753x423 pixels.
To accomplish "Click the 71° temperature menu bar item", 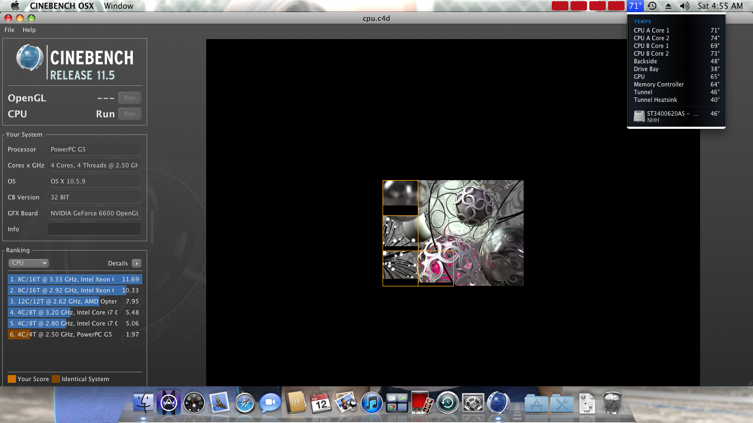I will [635, 6].
